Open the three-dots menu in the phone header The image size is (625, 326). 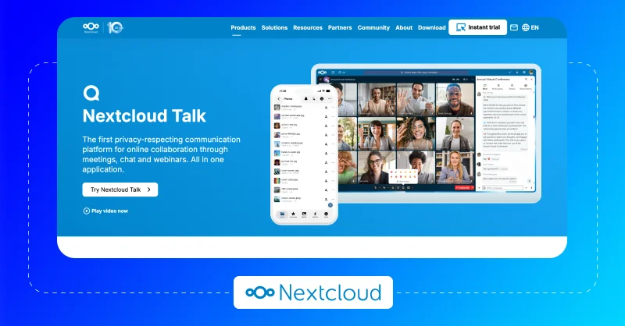pos(330,99)
